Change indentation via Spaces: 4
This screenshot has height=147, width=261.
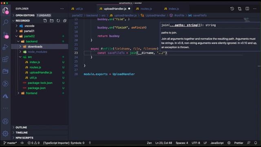tap(182, 143)
